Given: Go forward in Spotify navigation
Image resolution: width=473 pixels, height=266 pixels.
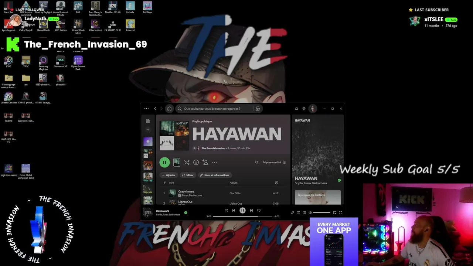Looking at the screenshot, I should pyautogui.click(x=161, y=109).
